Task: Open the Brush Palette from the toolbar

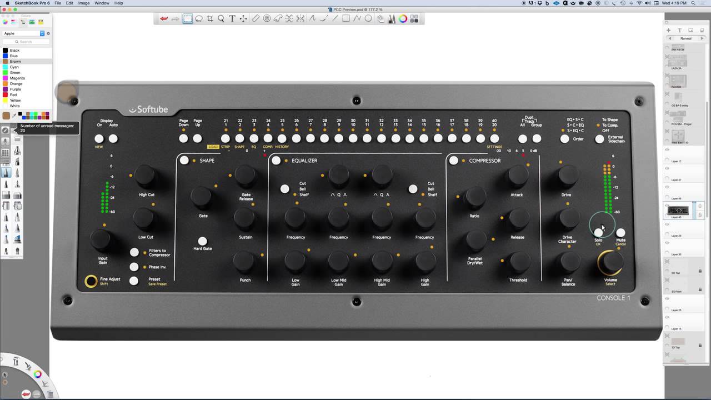Action: 392,19
